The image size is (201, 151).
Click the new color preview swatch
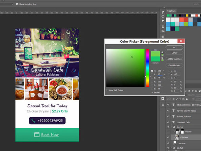[155, 54]
